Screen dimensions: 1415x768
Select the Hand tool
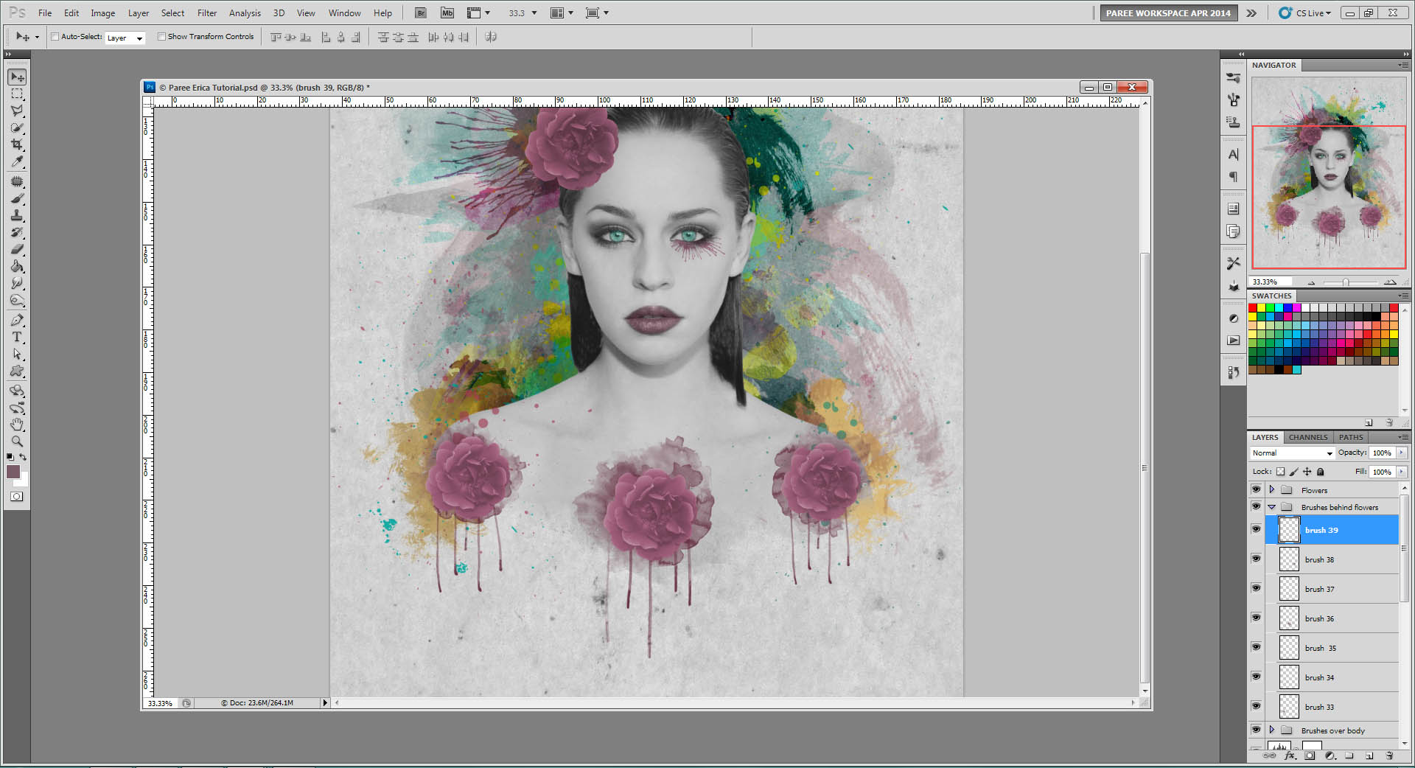pyautogui.click(x=17, y=425)
